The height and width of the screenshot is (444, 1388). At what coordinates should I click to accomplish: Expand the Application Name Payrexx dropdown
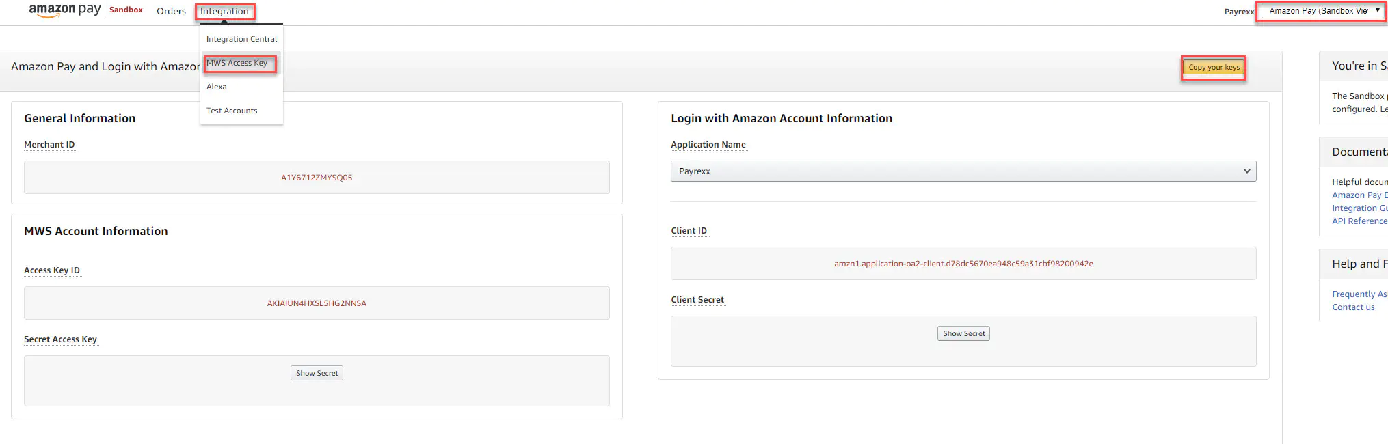pyautogui.click(x=963, y=171)
